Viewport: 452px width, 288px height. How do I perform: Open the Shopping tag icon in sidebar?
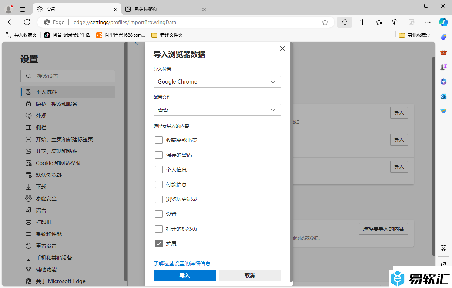pos(443,37)
